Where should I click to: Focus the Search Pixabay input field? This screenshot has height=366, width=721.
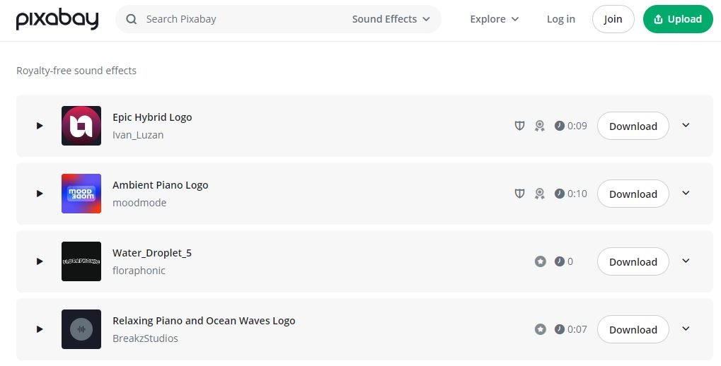pyautogui.click(x=241, y=19)
